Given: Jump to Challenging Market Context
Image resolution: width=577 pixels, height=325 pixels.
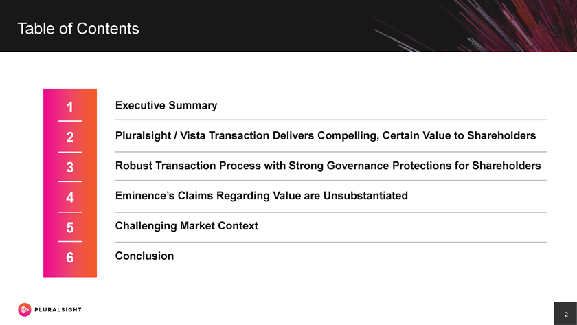Looking at the screenshot, I should coord(186,225).
